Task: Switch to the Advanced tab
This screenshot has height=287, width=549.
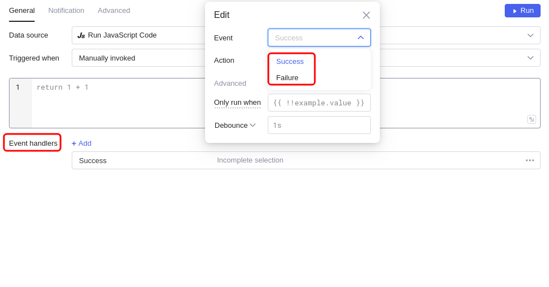Action: 114,10
